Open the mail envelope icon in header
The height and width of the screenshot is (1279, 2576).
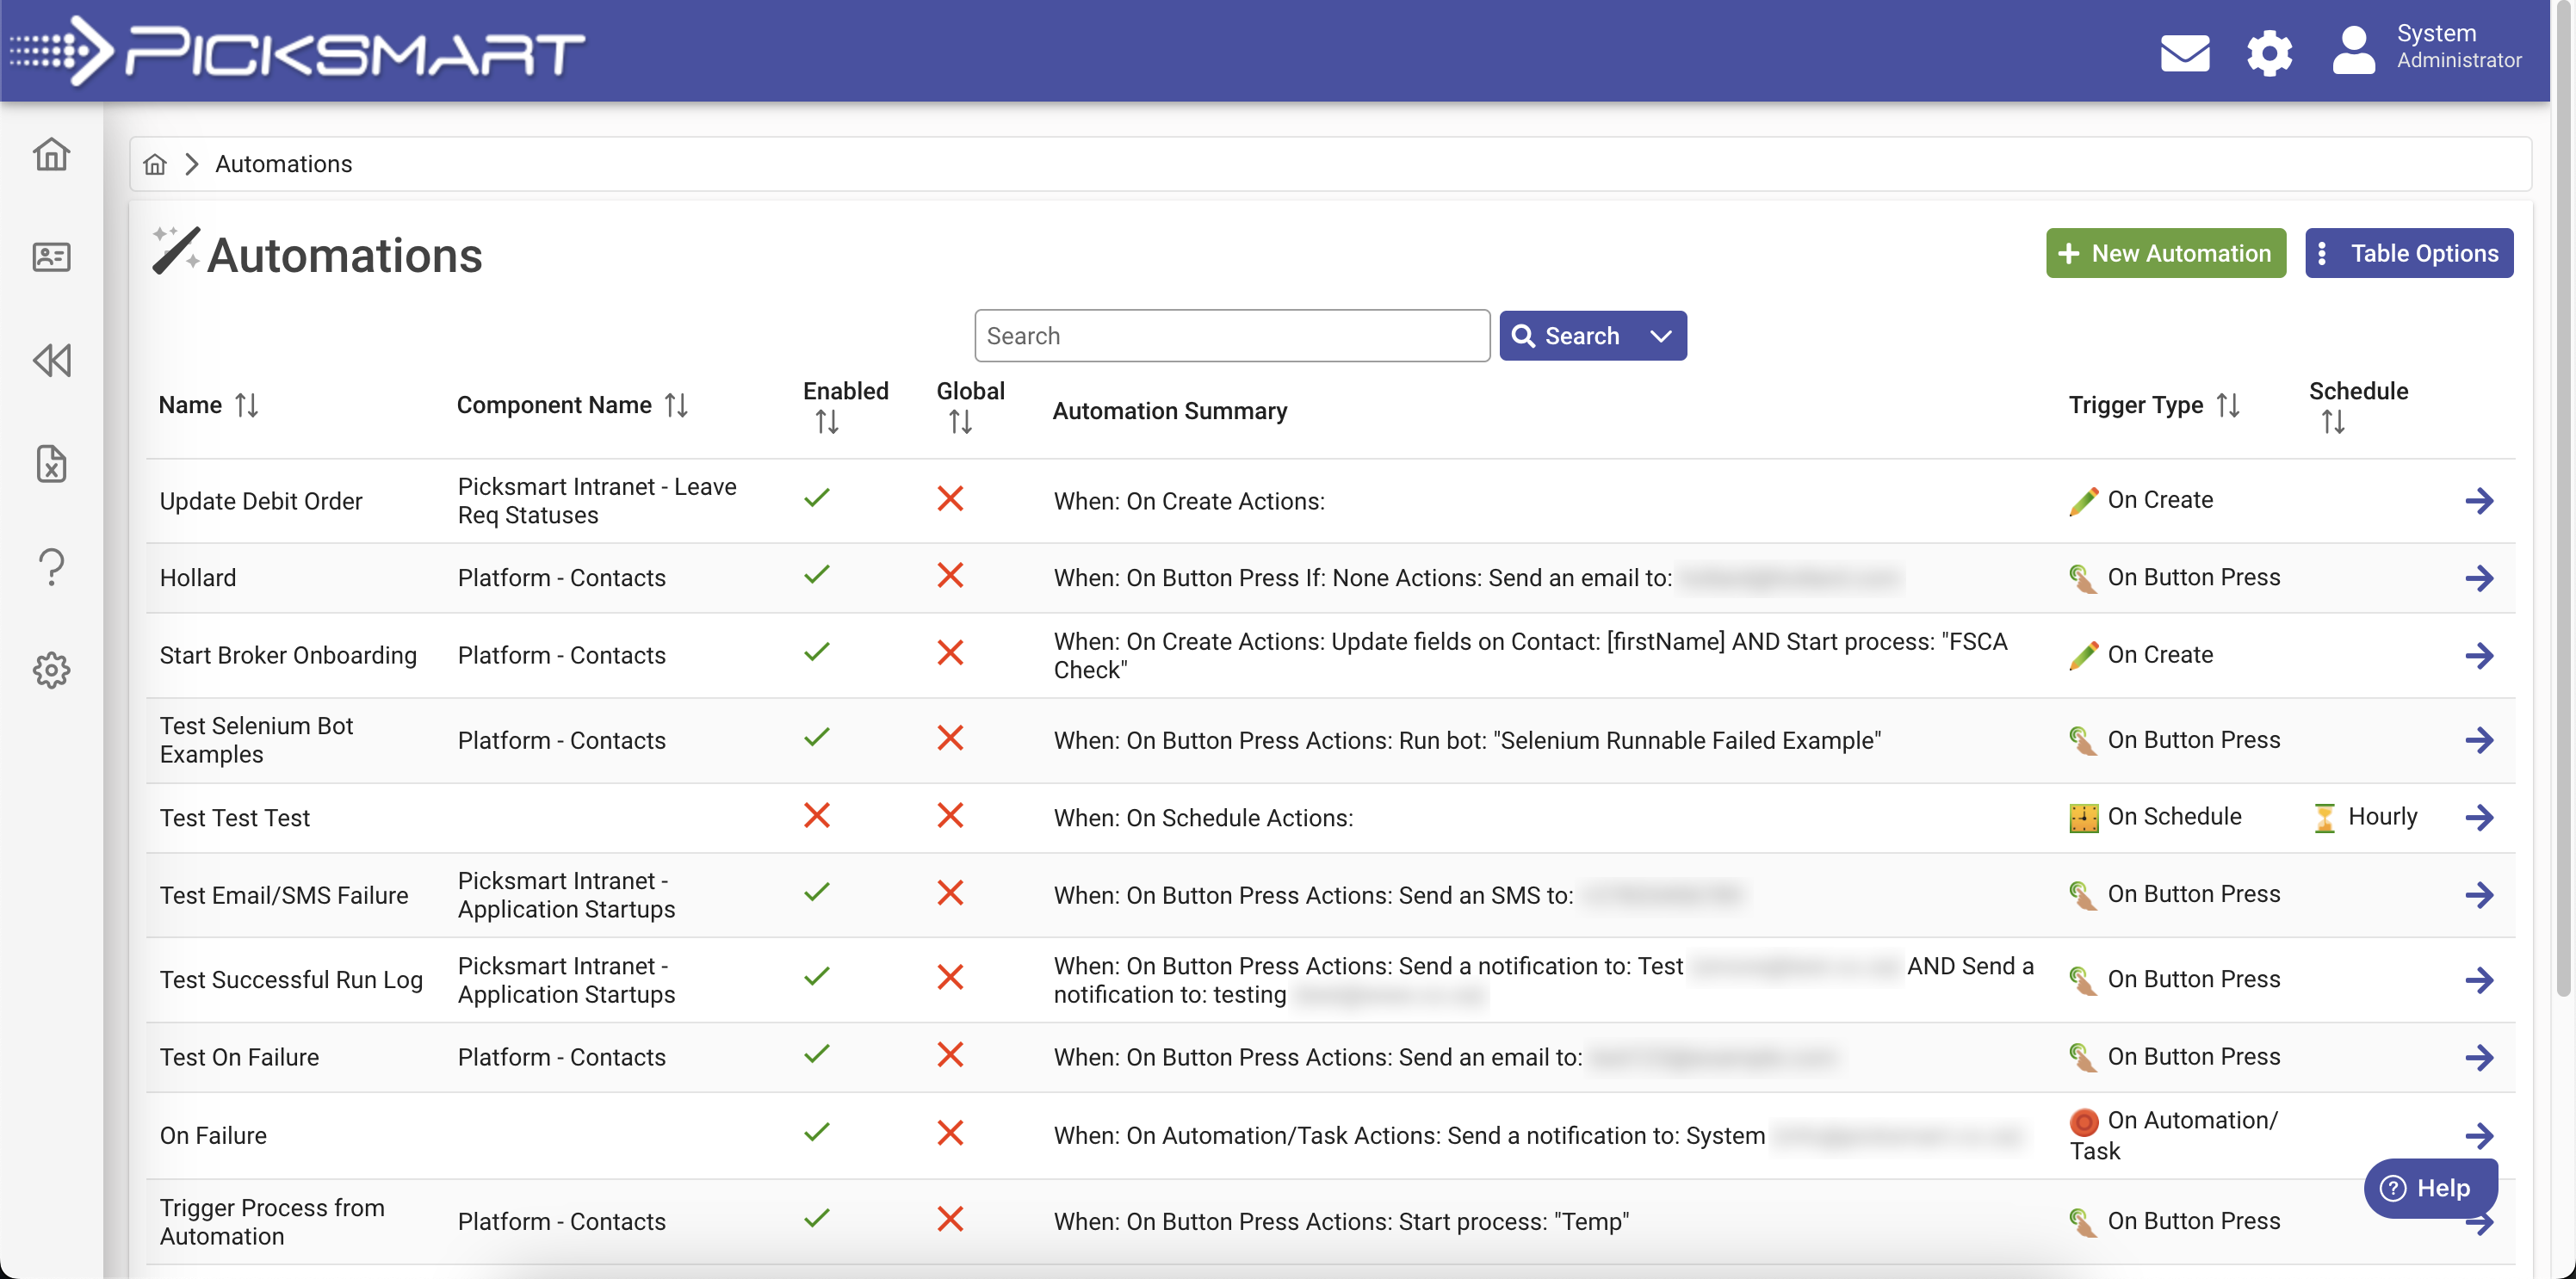tap(2184, 52)
